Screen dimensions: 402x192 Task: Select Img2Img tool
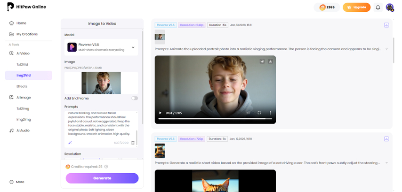click(24, 119)
